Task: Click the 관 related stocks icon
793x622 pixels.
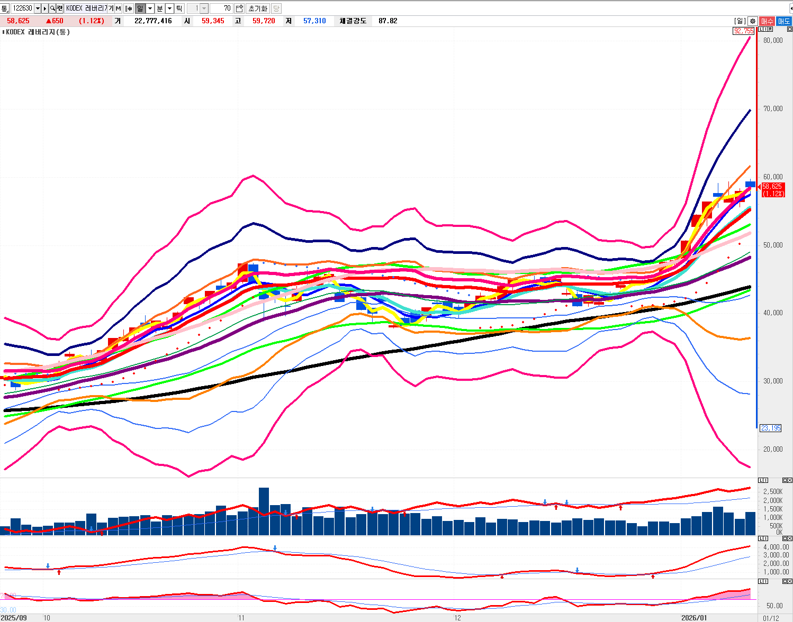Action: tap(59, 8)
